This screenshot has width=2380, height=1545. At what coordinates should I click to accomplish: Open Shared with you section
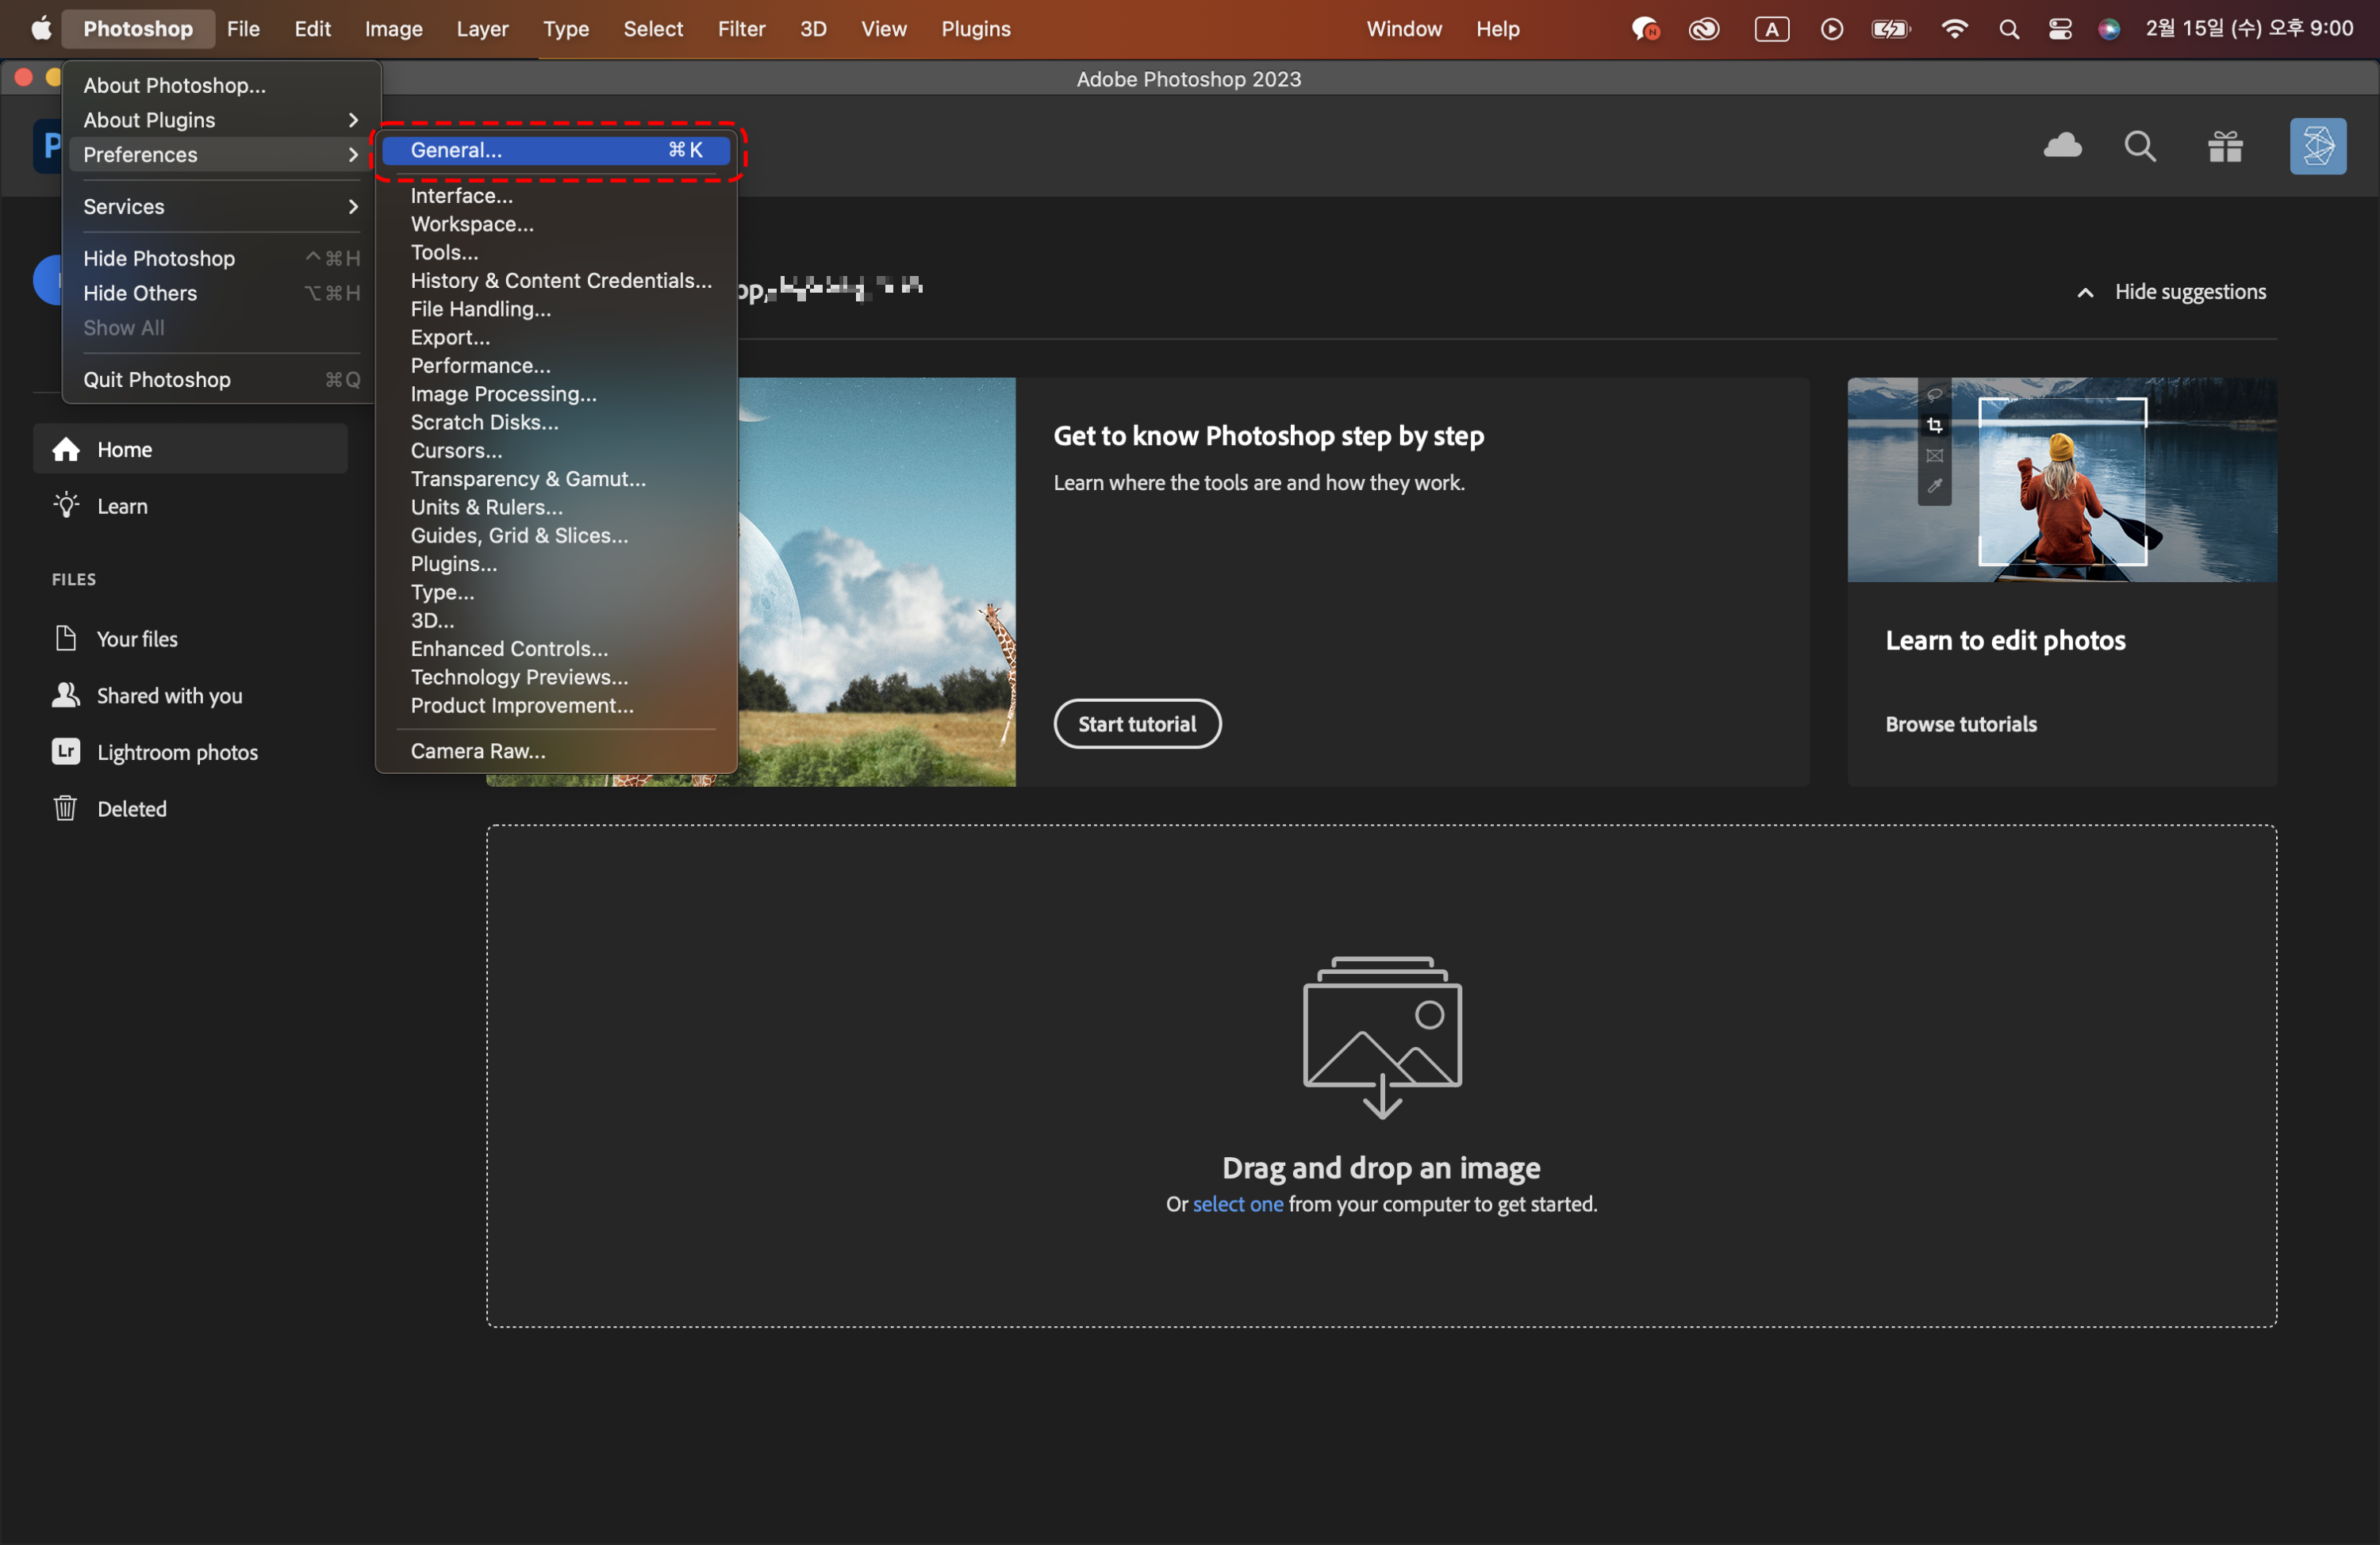pyautogui.click(x=168, y=696)
